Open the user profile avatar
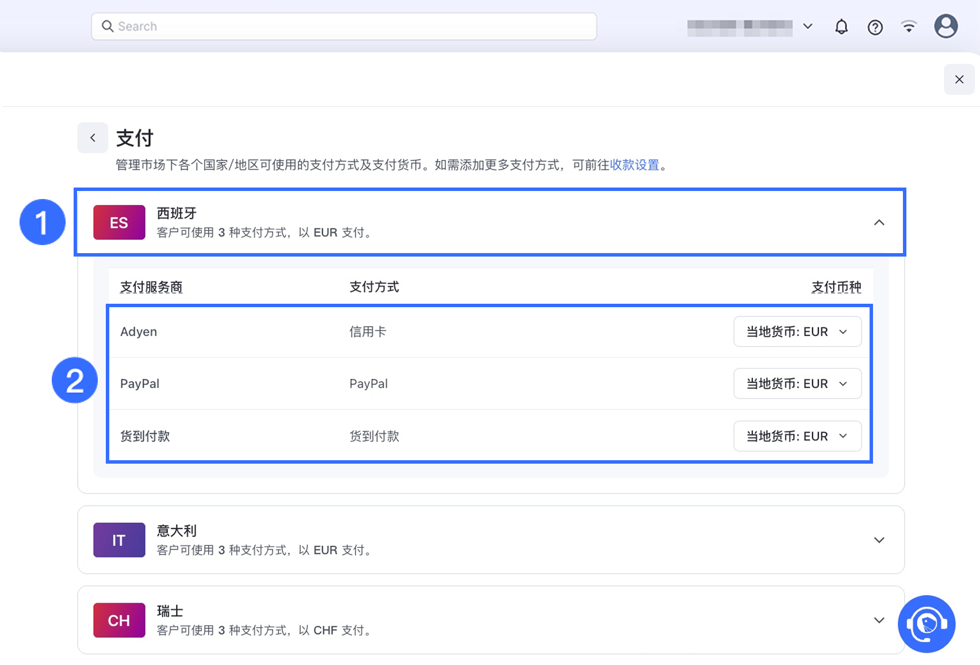The height and width of the screenshot is (665, 980). [x=945, y=26]
